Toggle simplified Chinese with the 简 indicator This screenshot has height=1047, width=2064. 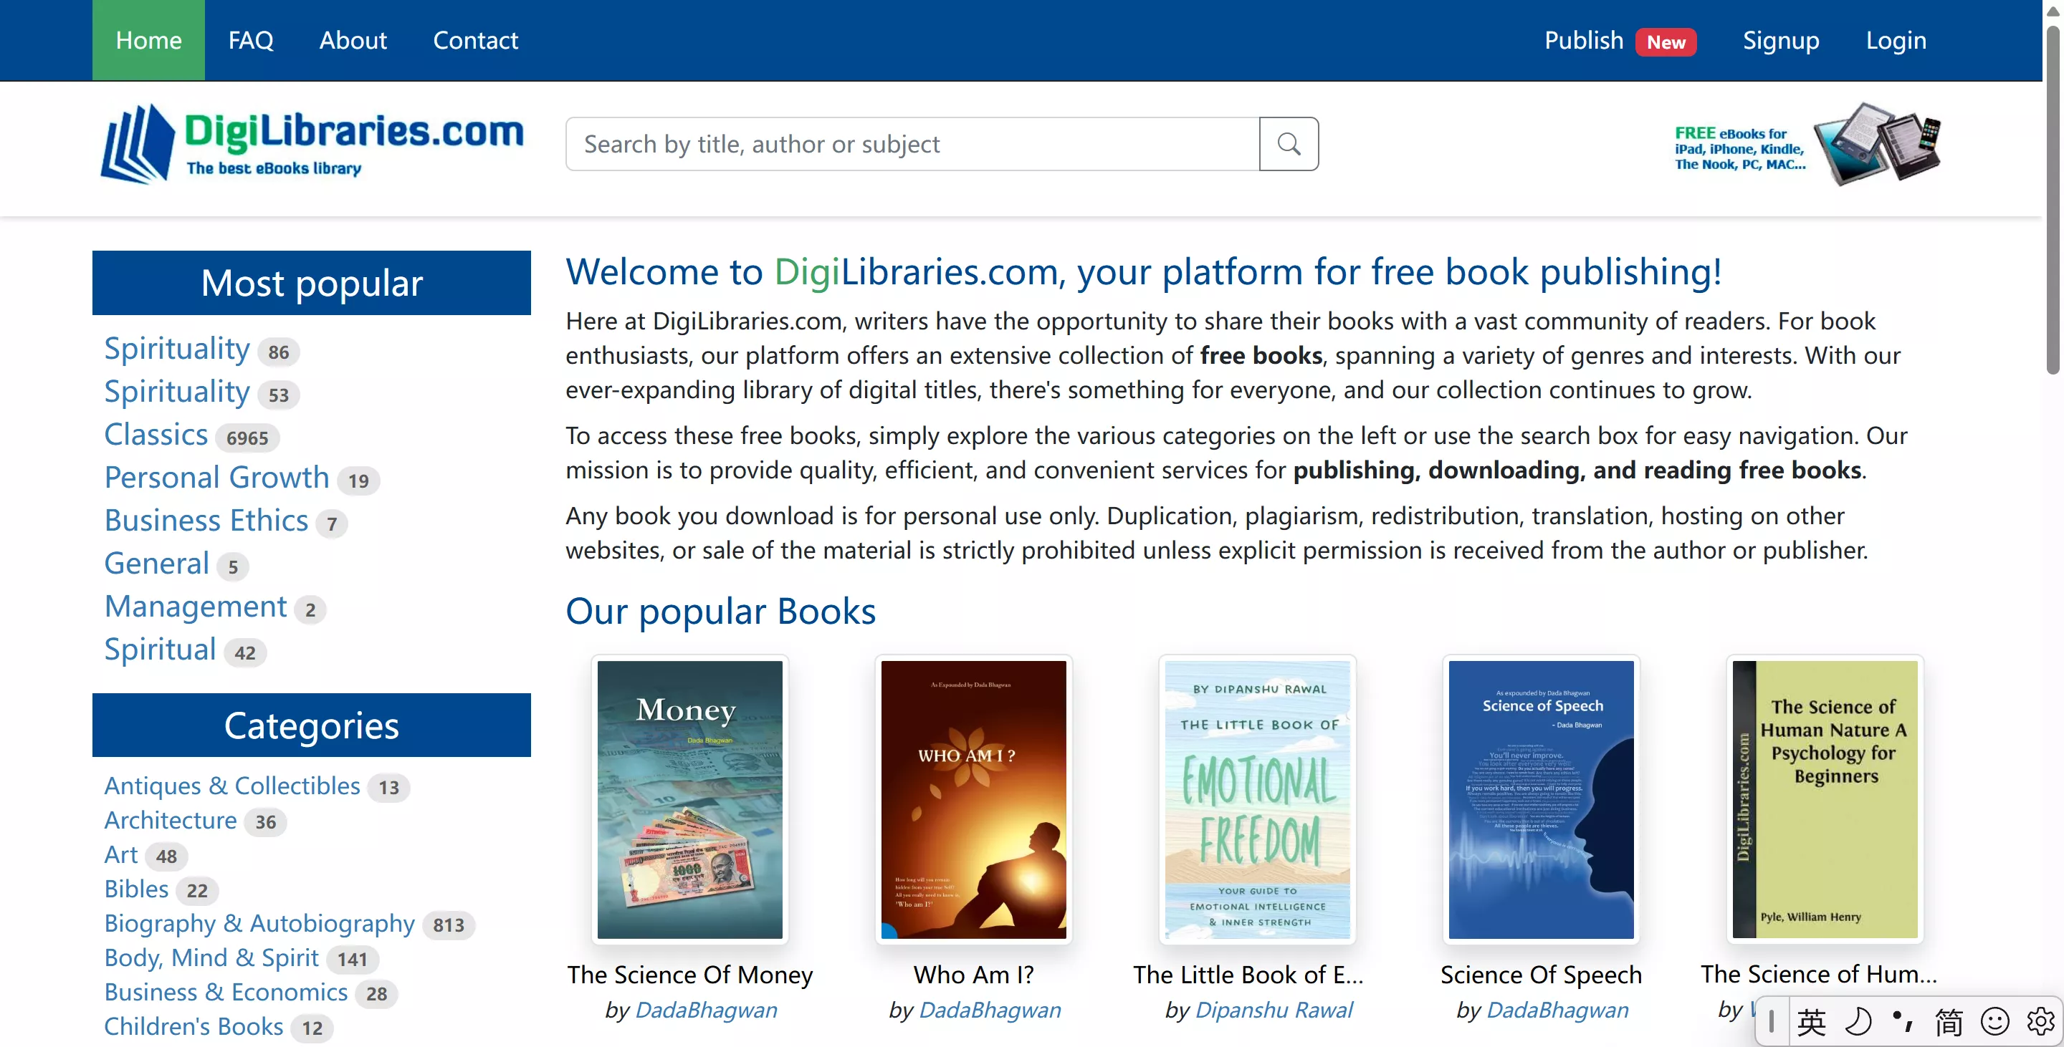click(x=1947, y=1021)
